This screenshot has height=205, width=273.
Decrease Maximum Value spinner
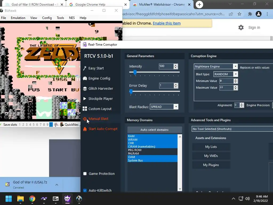236,89
